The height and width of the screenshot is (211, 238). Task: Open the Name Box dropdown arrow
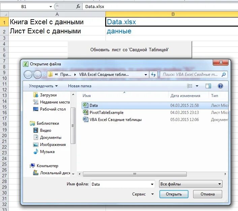(x=51, y=6)
